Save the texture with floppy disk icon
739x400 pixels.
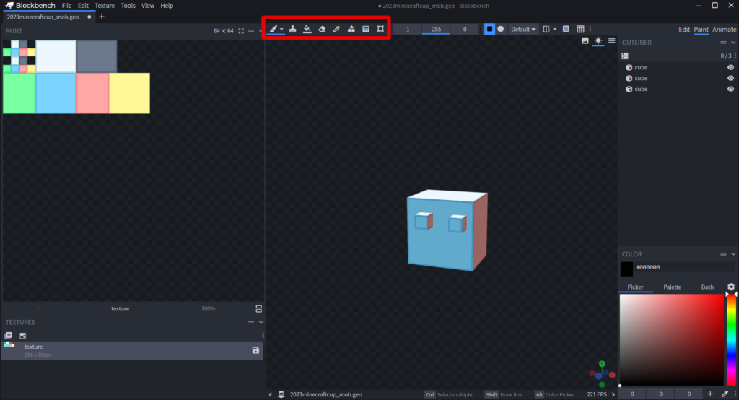pos(255,350)
